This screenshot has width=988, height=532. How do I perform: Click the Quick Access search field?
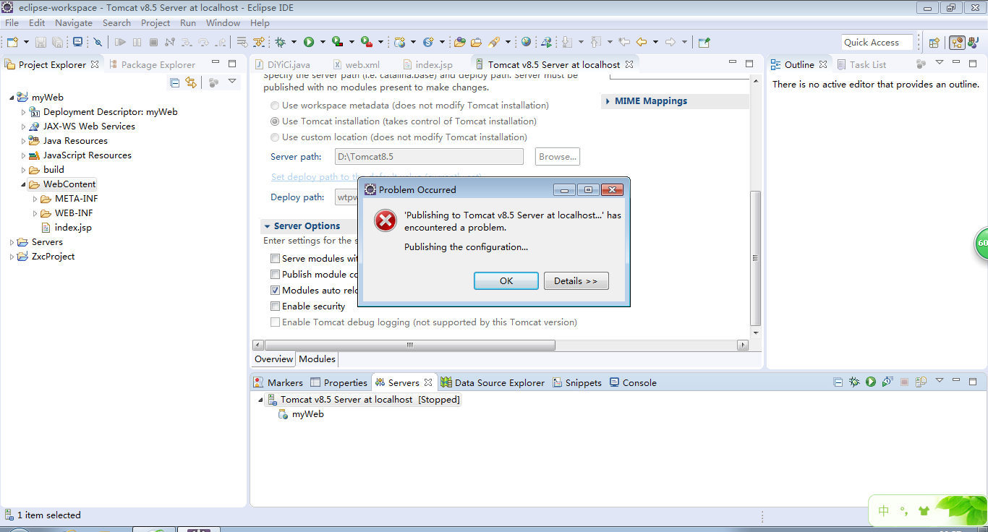tap(877, 43)
